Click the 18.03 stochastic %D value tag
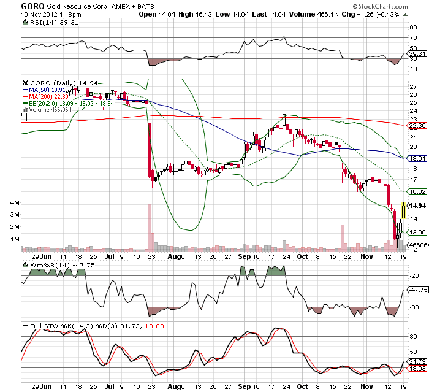The width and height of the screenshot is (429, 392). point(417,369)
